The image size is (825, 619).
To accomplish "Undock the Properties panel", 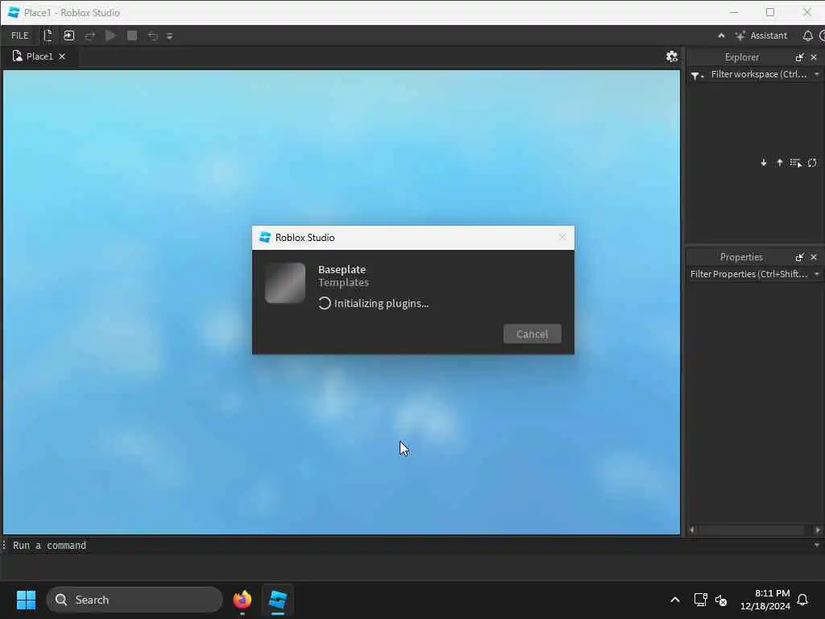I will (x=800, y=257).
